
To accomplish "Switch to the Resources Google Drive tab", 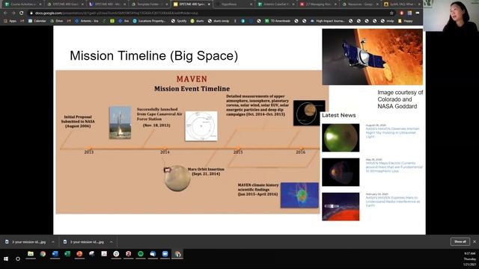I will tap(360, 4).
